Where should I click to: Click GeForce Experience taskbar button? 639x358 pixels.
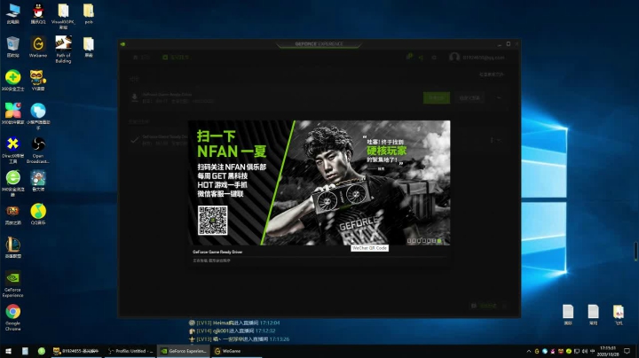[184, 351]
